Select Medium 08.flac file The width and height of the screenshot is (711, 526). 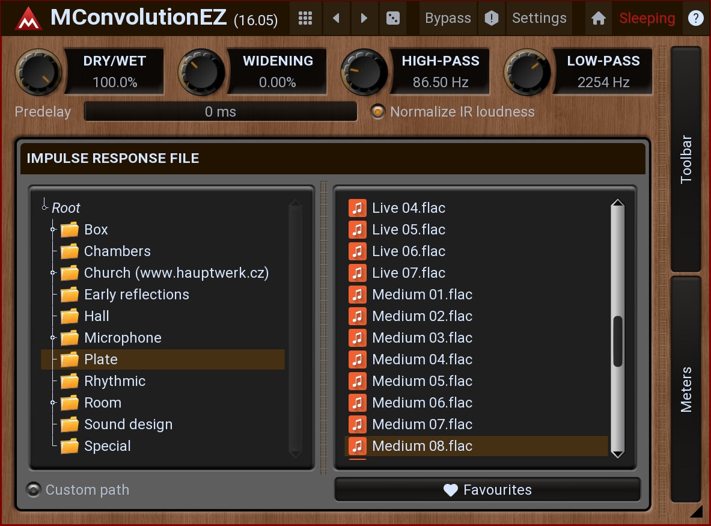476,445
